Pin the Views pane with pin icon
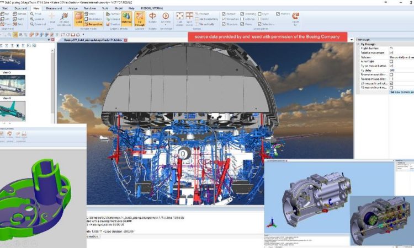The image size is (414, 248). pos(49,40)
